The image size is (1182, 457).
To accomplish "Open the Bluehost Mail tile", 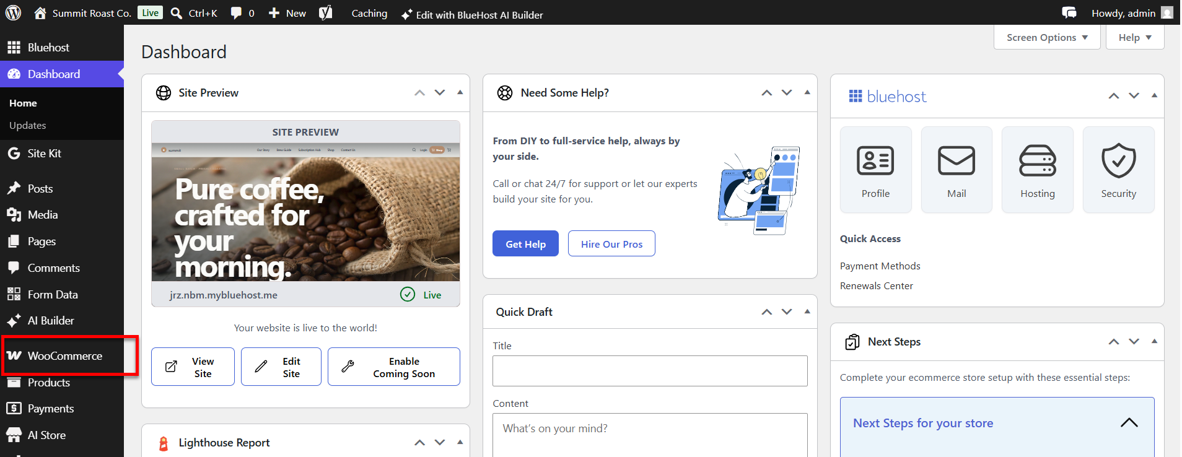I will coord(957,170).
